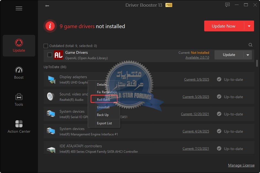This screenshot has height=173, width=260.
Task: Click the available version 2.0.7.0 link
Action: [x=197, y=58]
